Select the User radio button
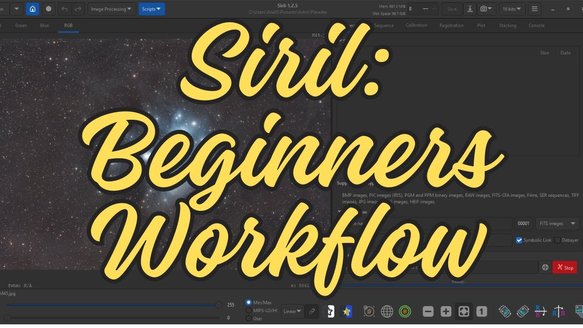Image resolution: width=583 pixels, height=328 pixels. (x=249, y=318)
